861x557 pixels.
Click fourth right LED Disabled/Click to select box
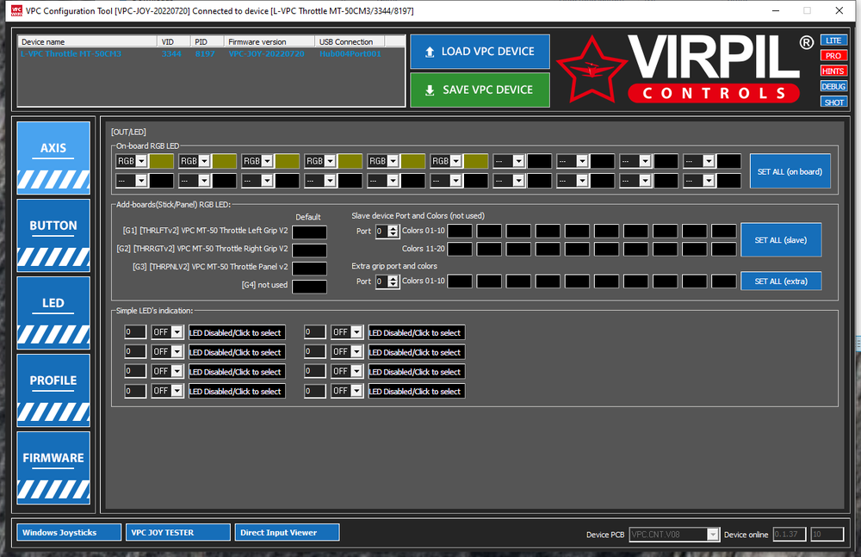click(416, 391)
